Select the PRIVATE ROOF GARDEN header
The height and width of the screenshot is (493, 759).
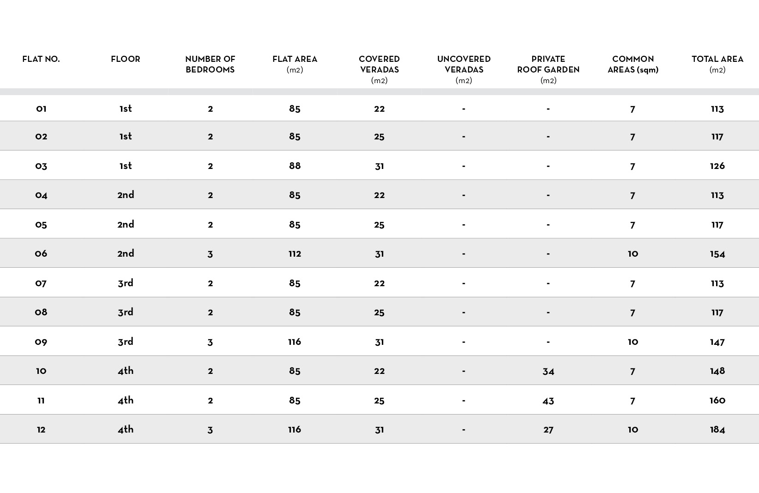click(548, 69)
